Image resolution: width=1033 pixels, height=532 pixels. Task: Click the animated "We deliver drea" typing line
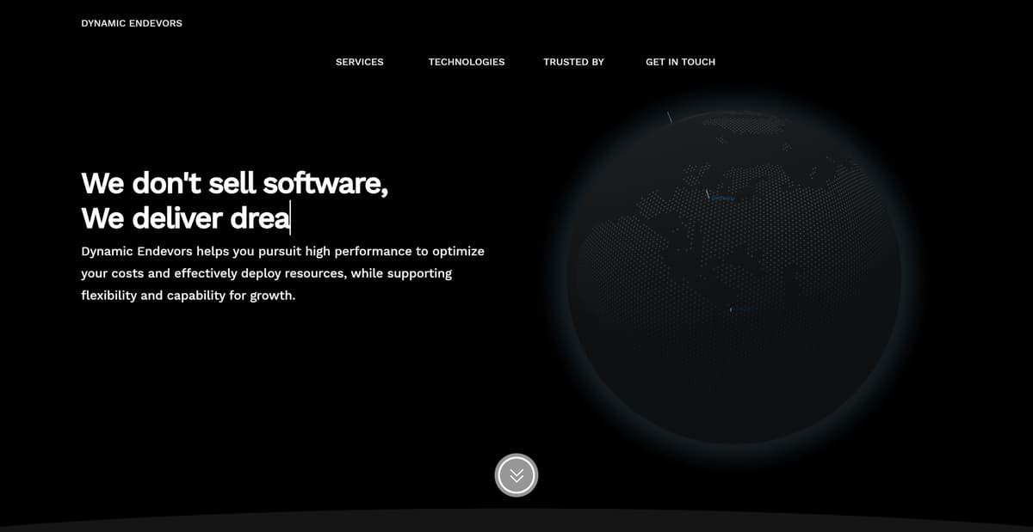[185, 218]
